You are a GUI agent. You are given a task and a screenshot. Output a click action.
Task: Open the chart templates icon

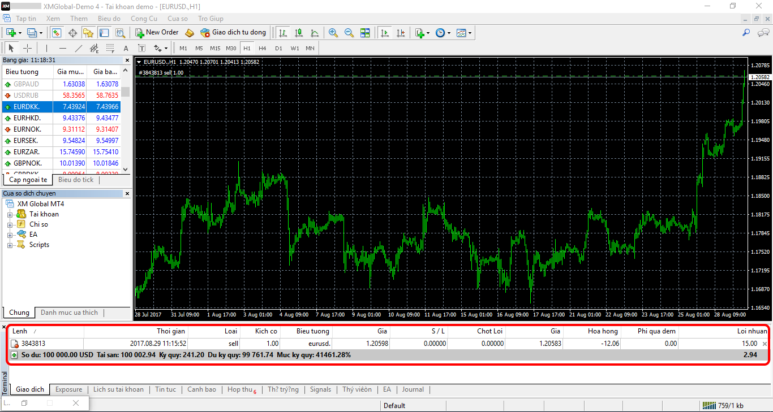point(461,33)
